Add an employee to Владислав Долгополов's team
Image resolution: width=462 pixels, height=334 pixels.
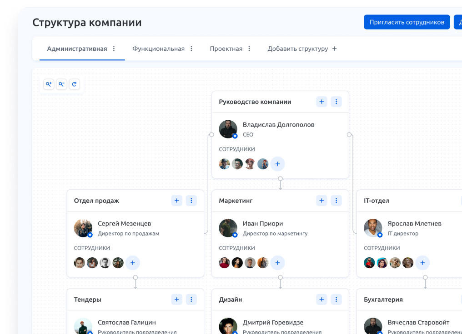coord(277,164)
